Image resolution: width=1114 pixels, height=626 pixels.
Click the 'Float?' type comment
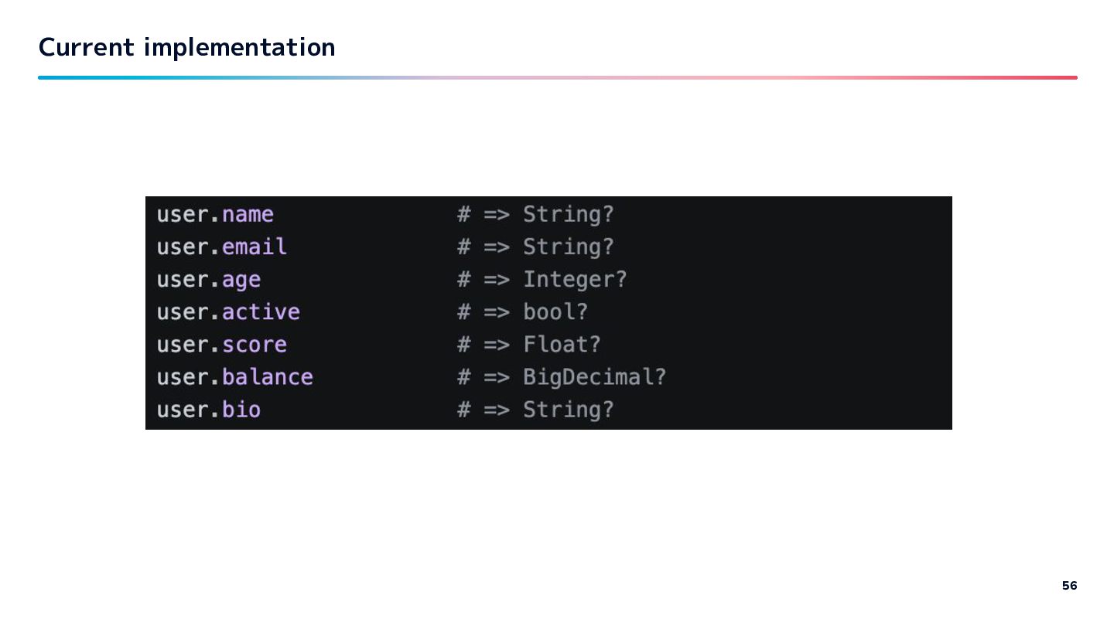click(x=562, y=345)
